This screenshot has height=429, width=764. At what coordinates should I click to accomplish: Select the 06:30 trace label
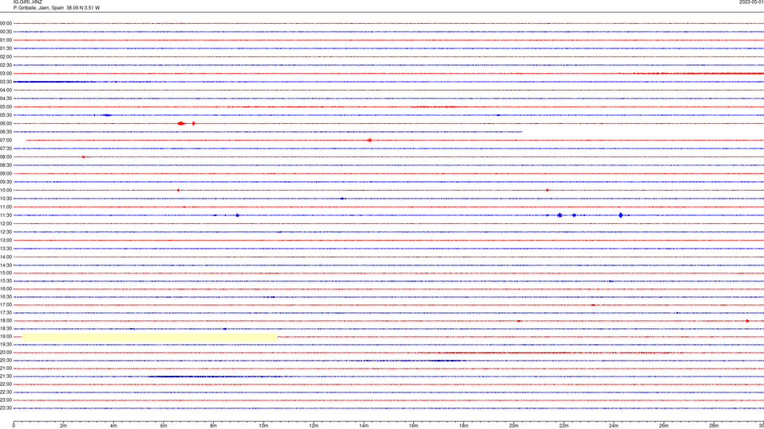pyautogui.click(x=6, y=132)
